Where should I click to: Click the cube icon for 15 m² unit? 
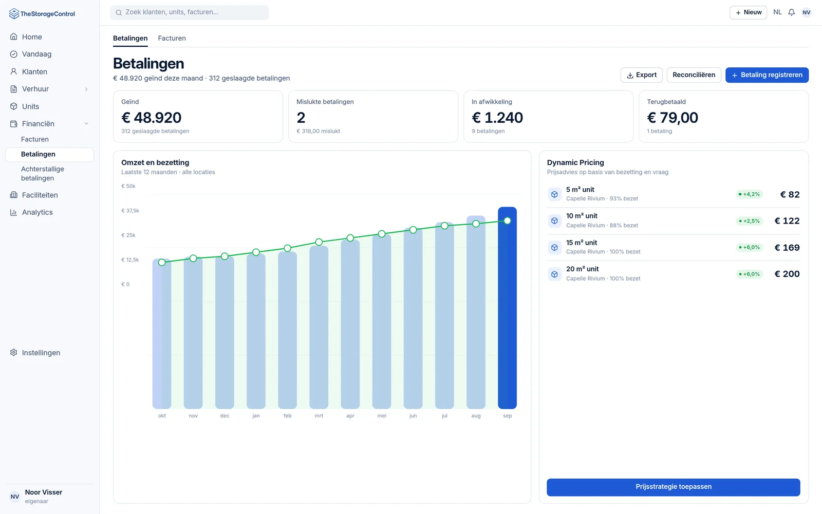click(554, 247)
